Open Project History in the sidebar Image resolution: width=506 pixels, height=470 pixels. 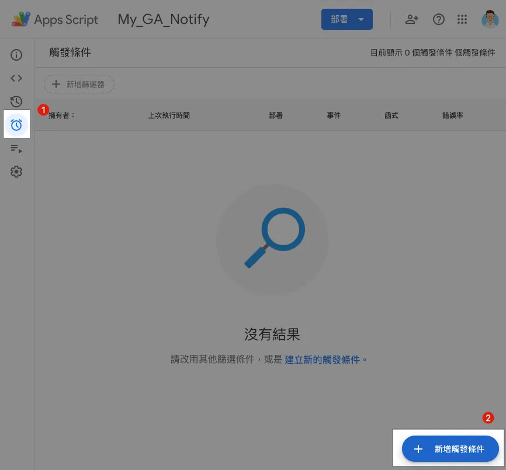[x=16, y=102]
